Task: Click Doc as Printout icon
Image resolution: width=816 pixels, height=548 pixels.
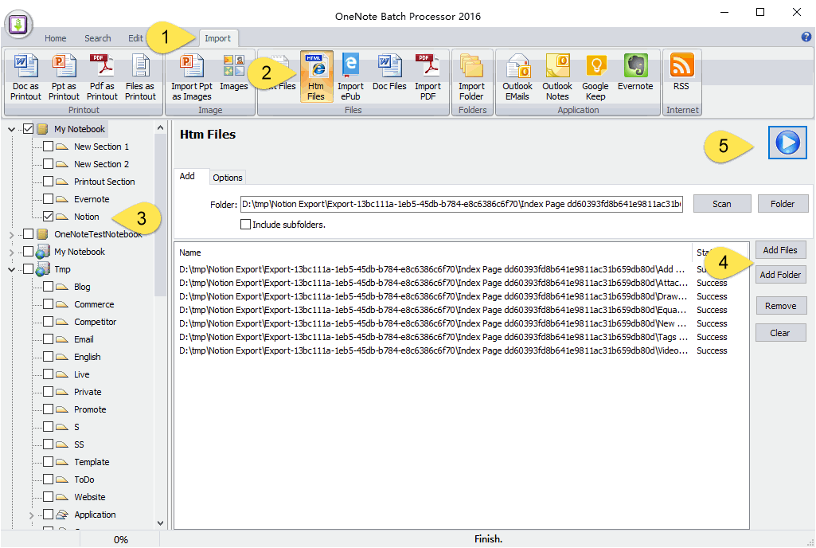Action: tap(25, 77)
